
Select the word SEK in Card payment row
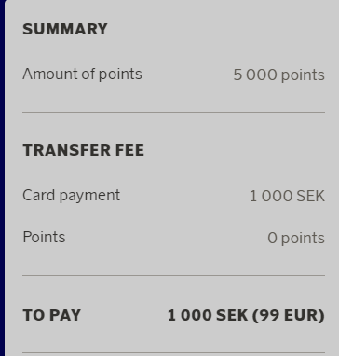[310, 197]
